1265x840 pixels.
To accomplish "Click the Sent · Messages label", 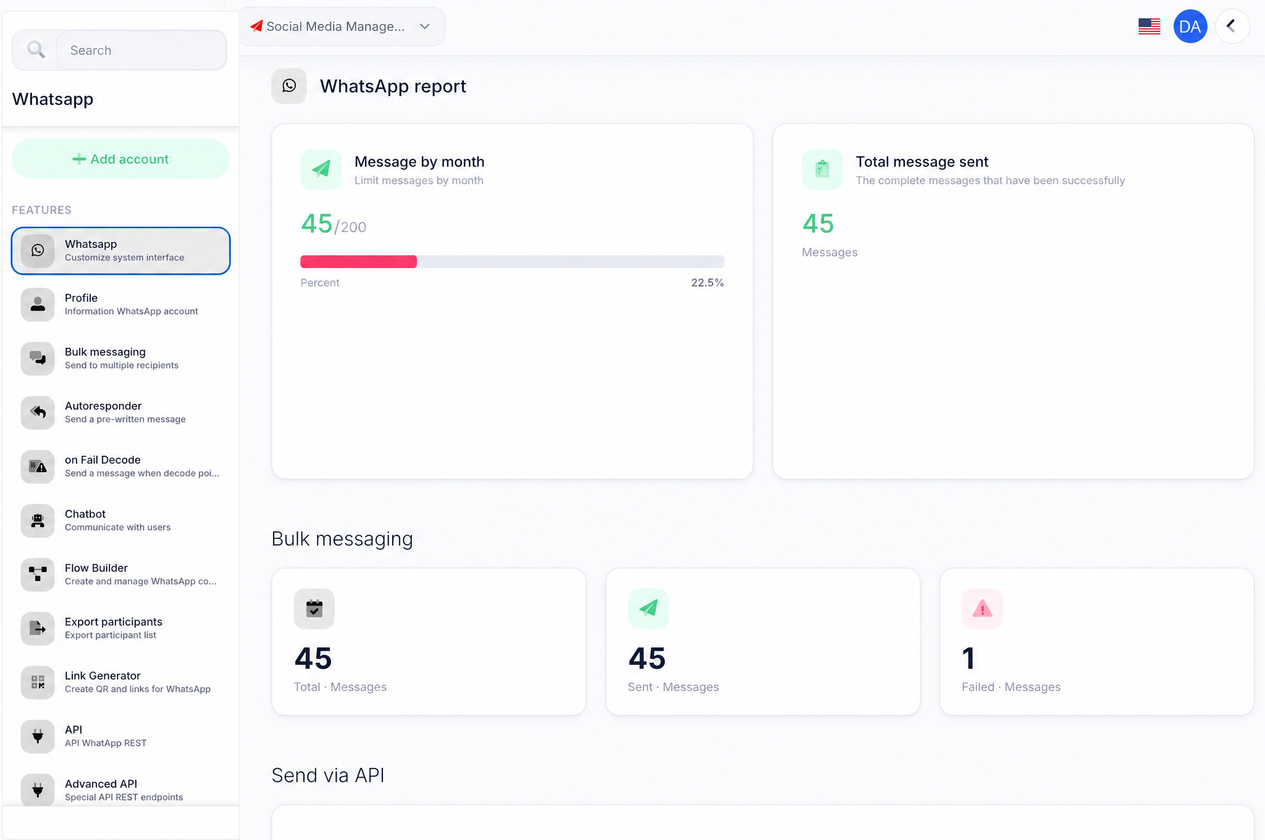I will [673, 687].
